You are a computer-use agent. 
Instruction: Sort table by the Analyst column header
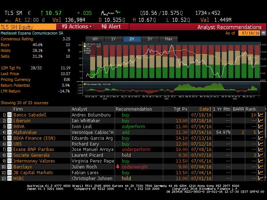[93, 109]
